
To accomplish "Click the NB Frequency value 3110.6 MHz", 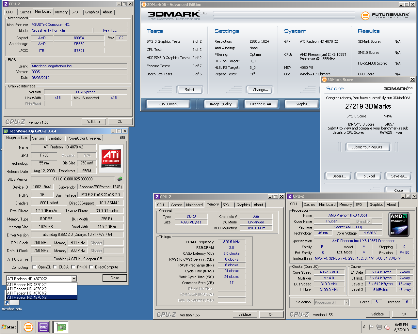I will click(256, 228).
